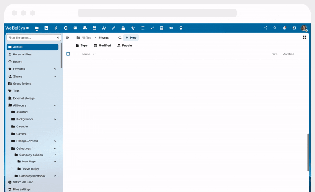The width and height of the screenshot is (315, 192).
Task: Open the Contacts people icon
Action: click(85, 28)
